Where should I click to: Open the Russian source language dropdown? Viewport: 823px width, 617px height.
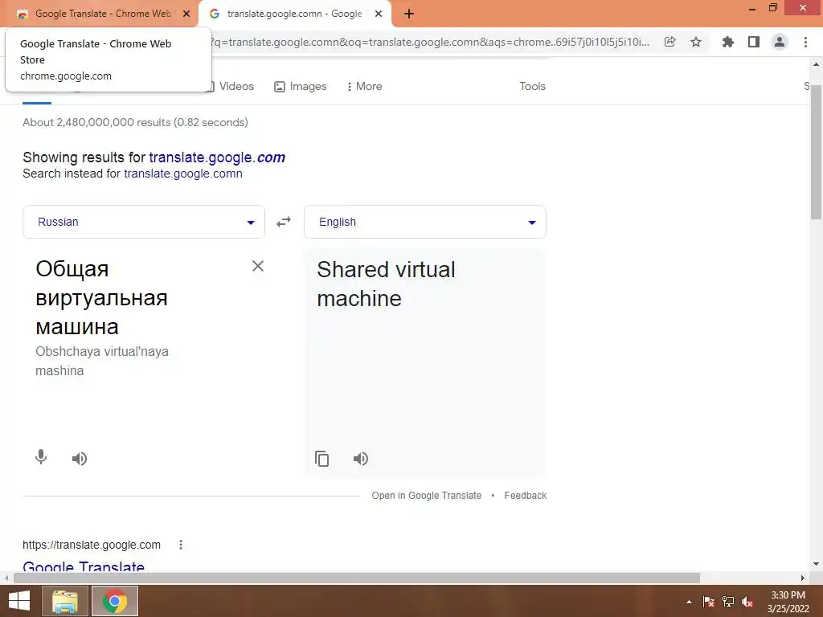point(144,222)
